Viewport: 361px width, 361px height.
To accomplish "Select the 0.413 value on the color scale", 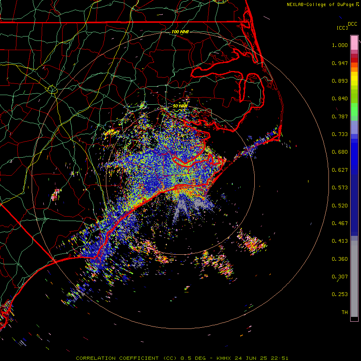I will click(x=340, y=241).
